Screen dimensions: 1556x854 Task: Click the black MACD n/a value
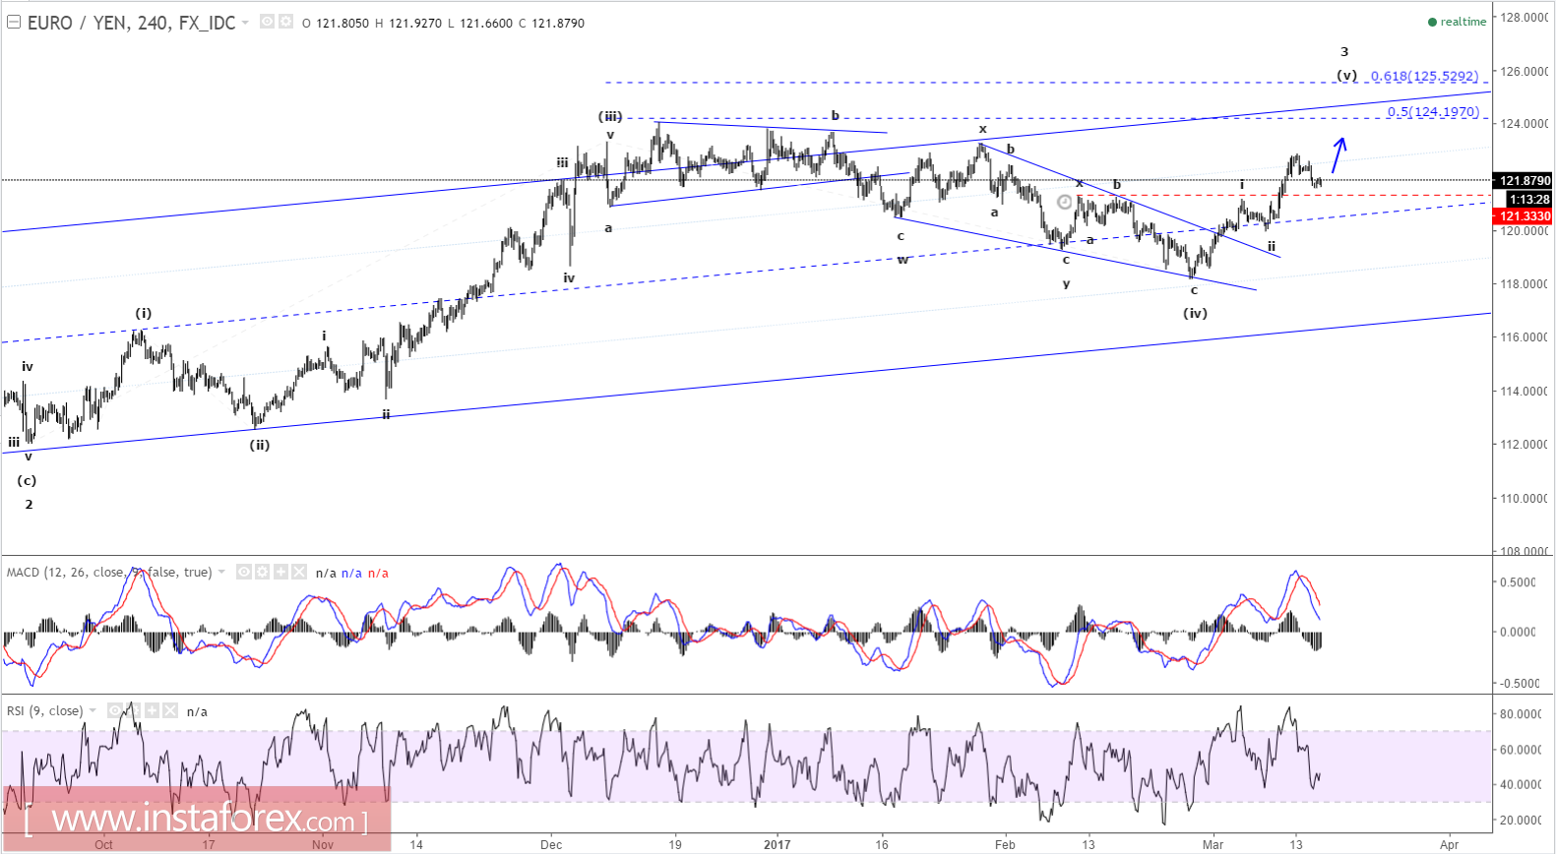pyautogui.click(x=326, y=573)
